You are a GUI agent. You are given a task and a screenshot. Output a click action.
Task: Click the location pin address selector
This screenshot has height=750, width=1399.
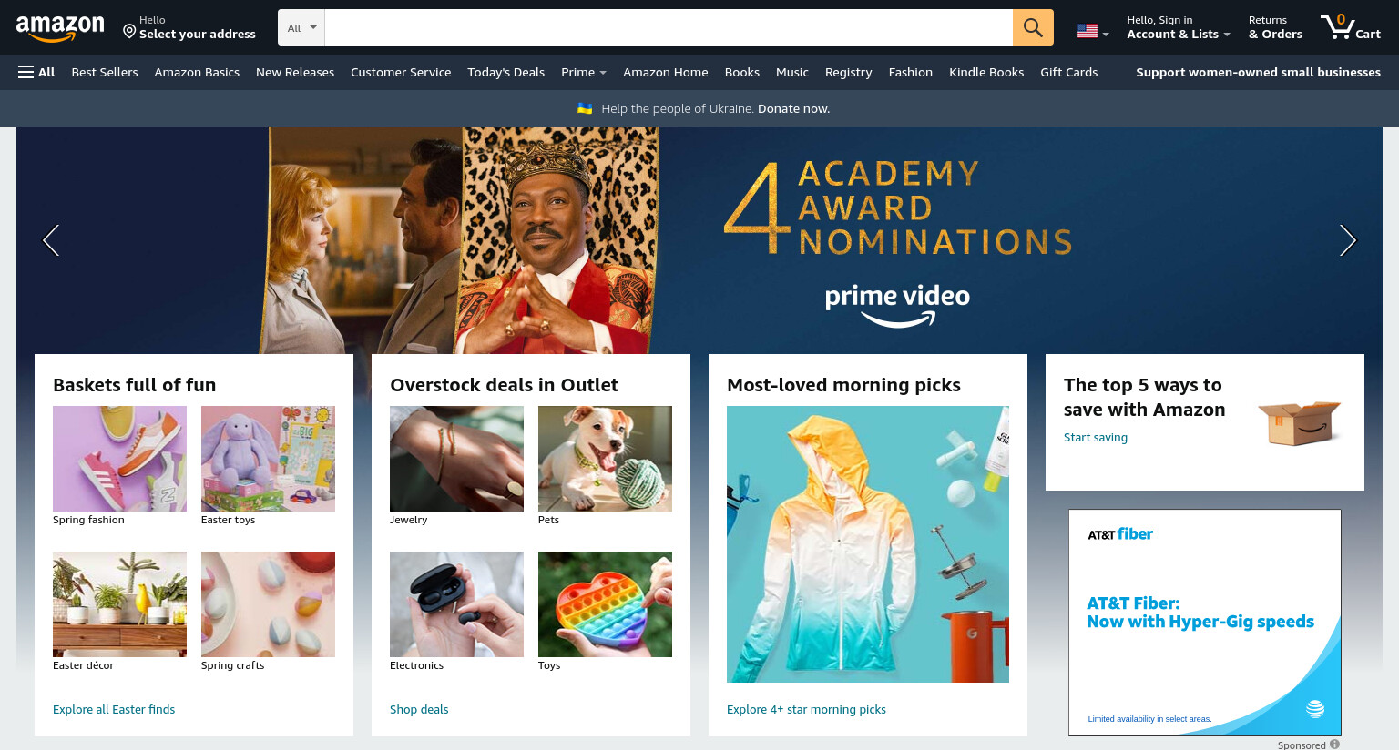click(x=189, y=27)
